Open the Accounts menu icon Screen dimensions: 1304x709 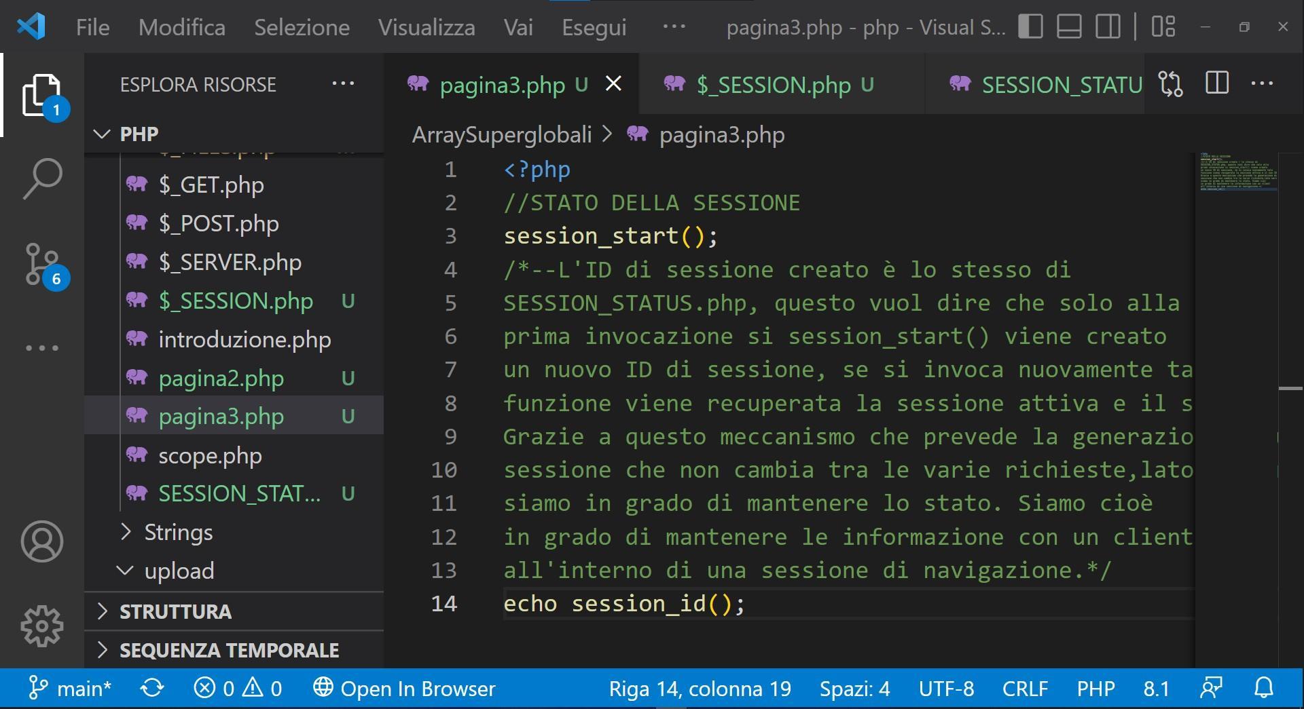(42, 541)
